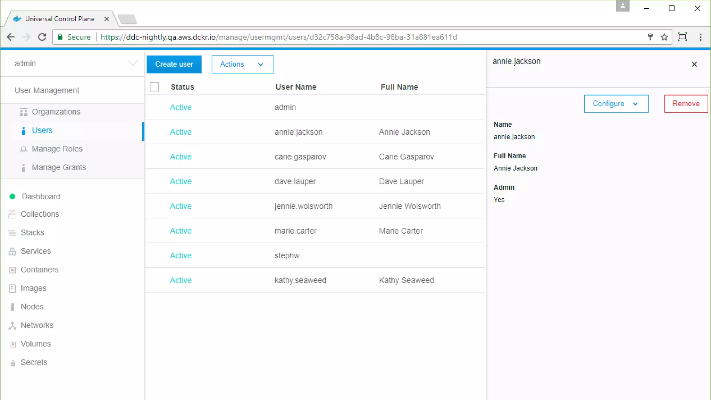Screen dimensions: 711x400
Task: Toggle the select-all users checkbox
Action: tap(154, 87)
